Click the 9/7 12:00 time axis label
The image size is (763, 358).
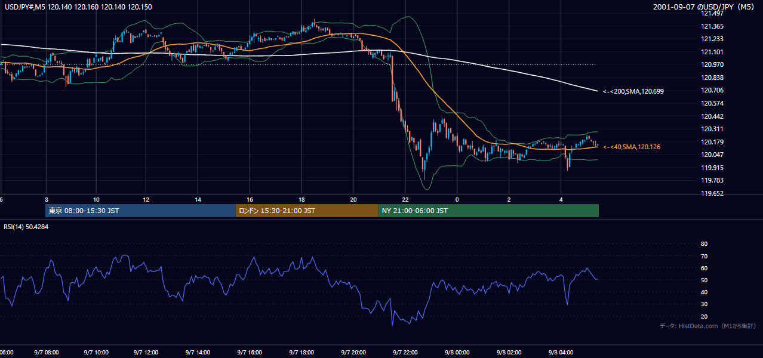point(146,353)
